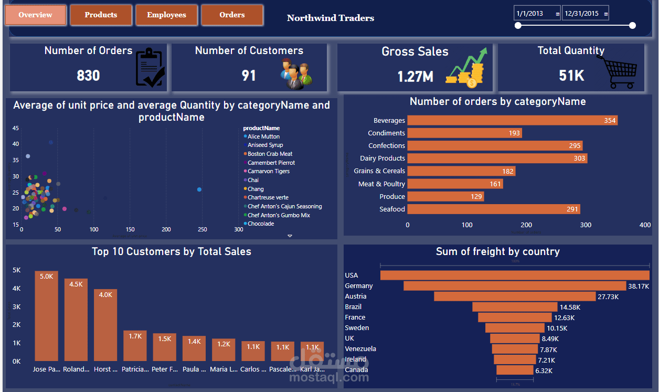Click the Roland... customer column 4.5K

click(76, 320)
